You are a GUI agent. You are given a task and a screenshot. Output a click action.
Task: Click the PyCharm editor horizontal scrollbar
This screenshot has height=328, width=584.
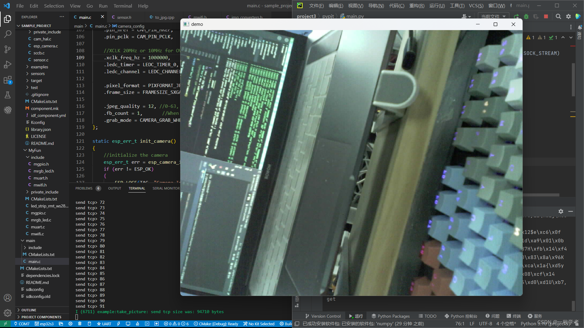(541, 195)
